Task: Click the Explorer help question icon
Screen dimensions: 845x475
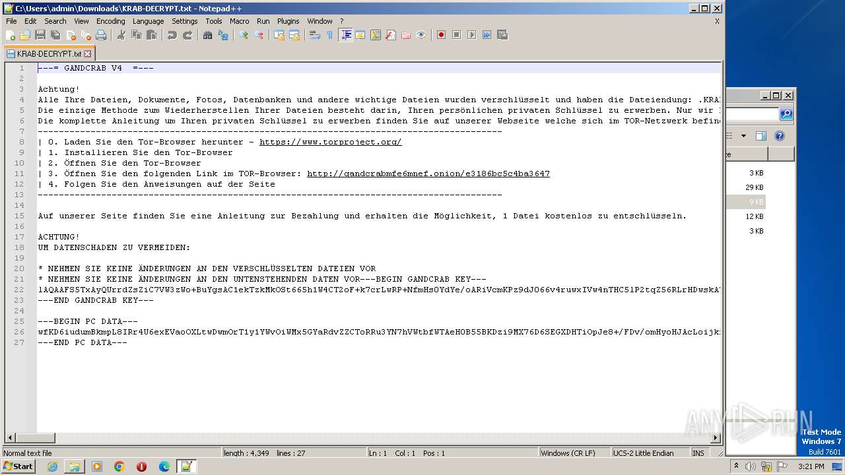Action: tap(780, 136)
